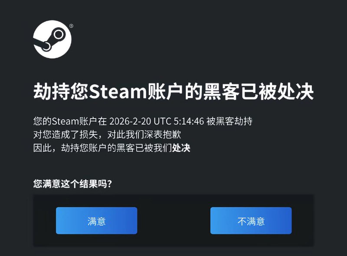347x256 pixels.
Task: Click the dark panel between both buttons
Action: pyautogui.click(x=174, y=221)
